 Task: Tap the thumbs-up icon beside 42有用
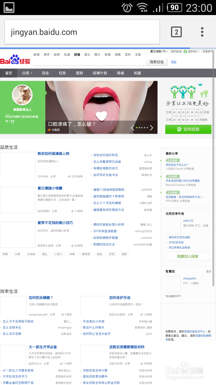pyautogui.click(x=72, y=246)
